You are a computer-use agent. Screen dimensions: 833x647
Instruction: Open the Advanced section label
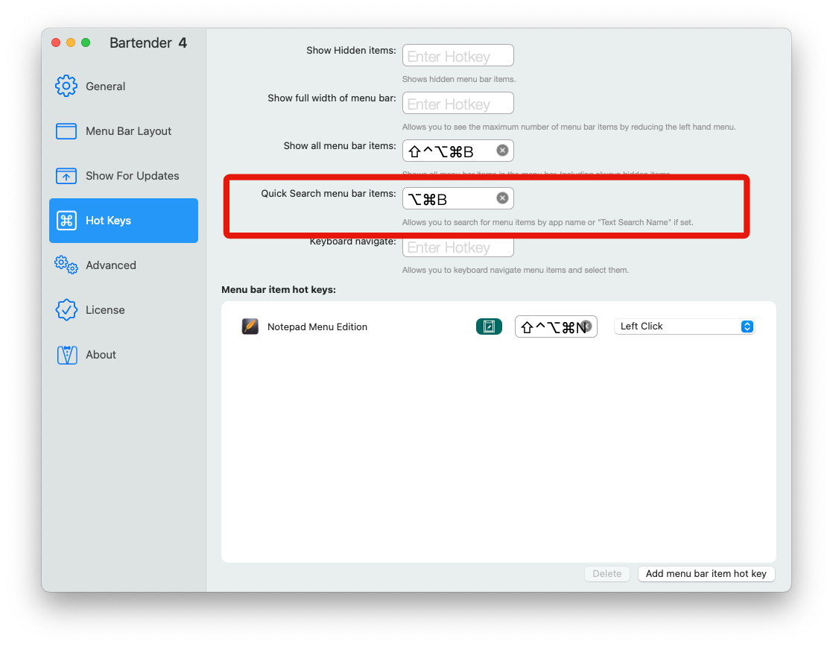(x=110, y=265)
